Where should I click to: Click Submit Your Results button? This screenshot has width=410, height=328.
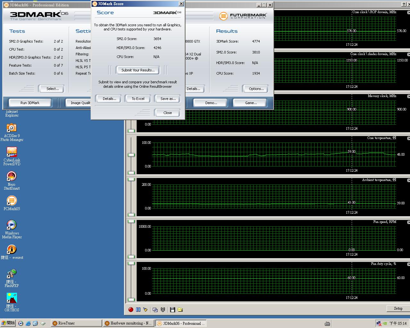pos(138,70)
